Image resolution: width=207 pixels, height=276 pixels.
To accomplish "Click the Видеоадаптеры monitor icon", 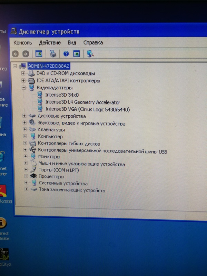I will [32, 88].
